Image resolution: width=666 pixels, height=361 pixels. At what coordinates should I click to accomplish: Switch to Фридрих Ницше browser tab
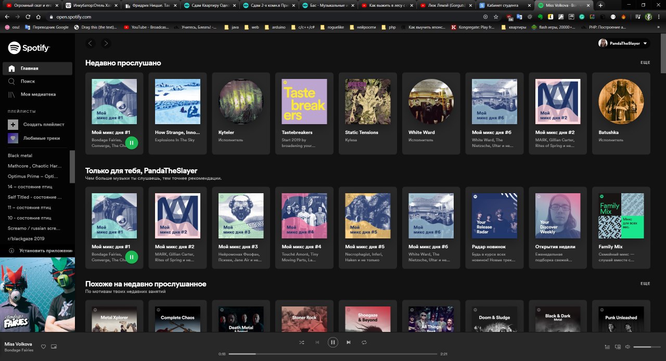coord(149,5)
